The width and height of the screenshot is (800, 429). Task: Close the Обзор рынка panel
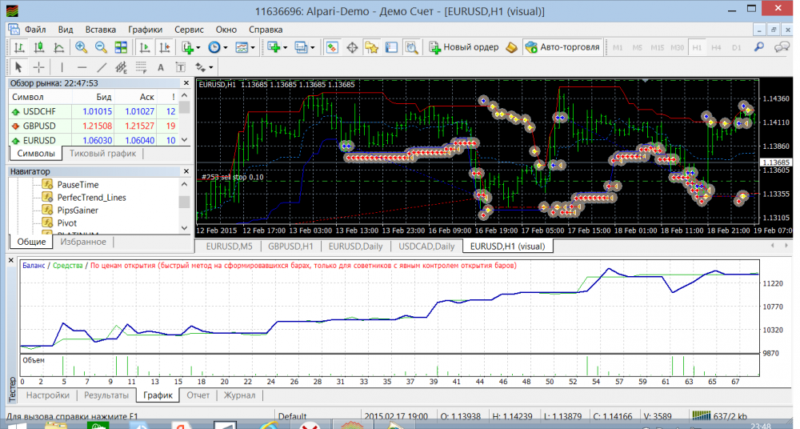186,82
